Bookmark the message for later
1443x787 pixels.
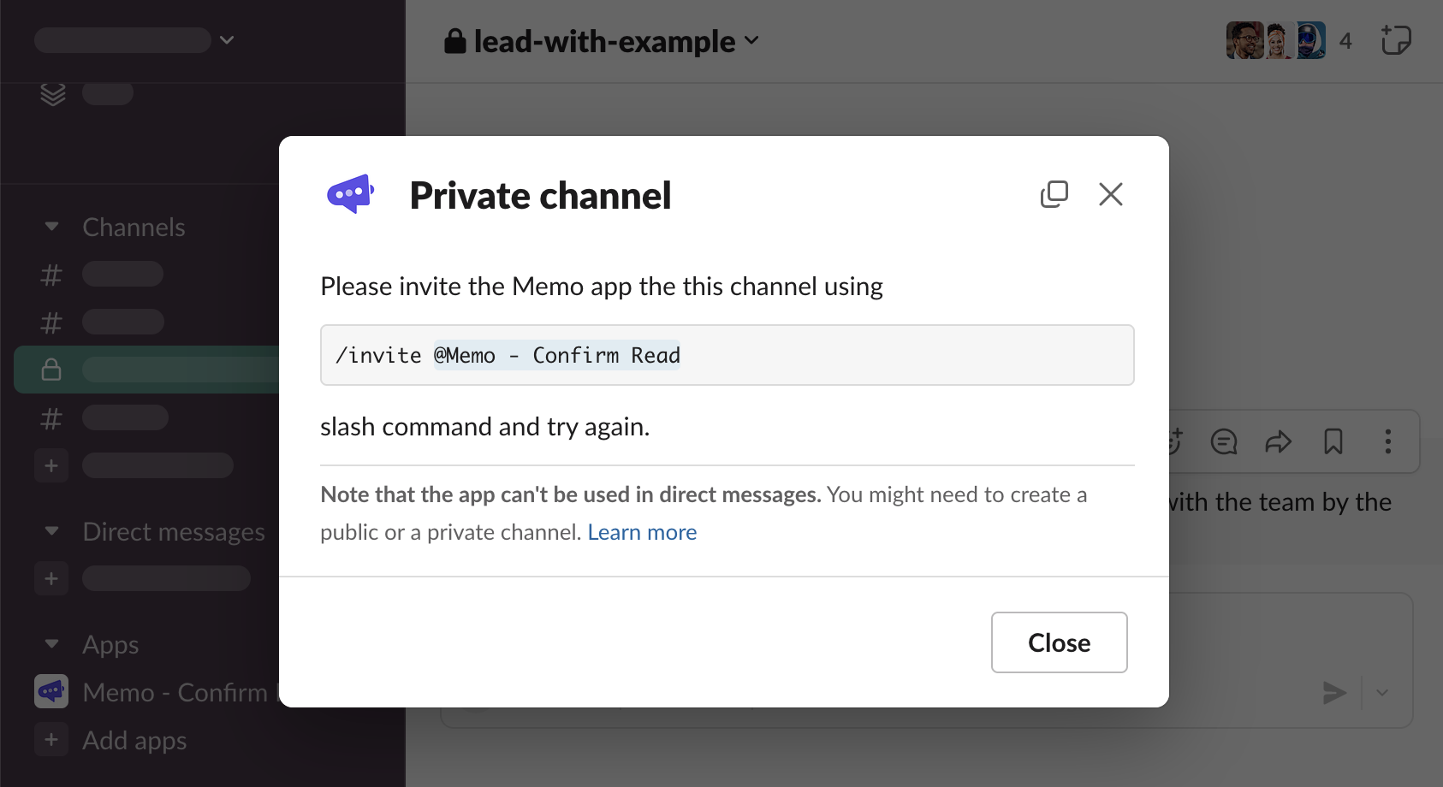click(x=1333, y=441)
